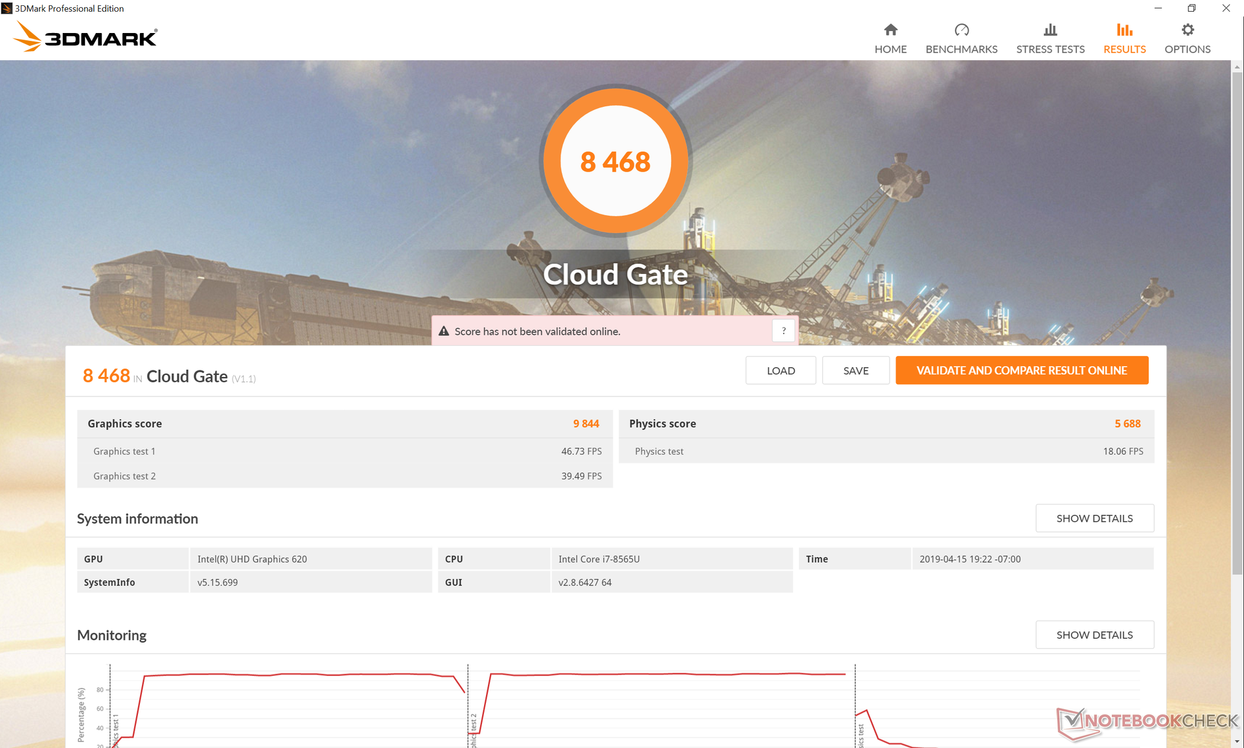Click the 8 468 score circle
This screenshot has height=748, width=1244.
pyautogui.click(x=616, y=161)
